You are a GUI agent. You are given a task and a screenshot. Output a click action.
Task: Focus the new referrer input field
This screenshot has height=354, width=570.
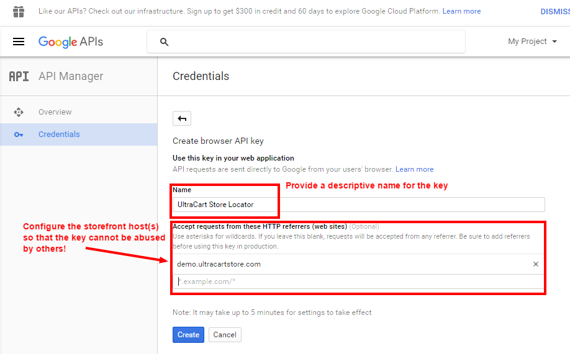[x=358, y=281]
